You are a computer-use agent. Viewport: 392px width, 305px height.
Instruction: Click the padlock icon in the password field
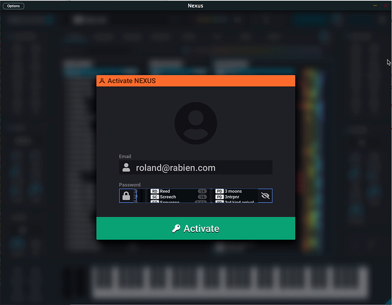pyautogui.click(x=126, y=196)
